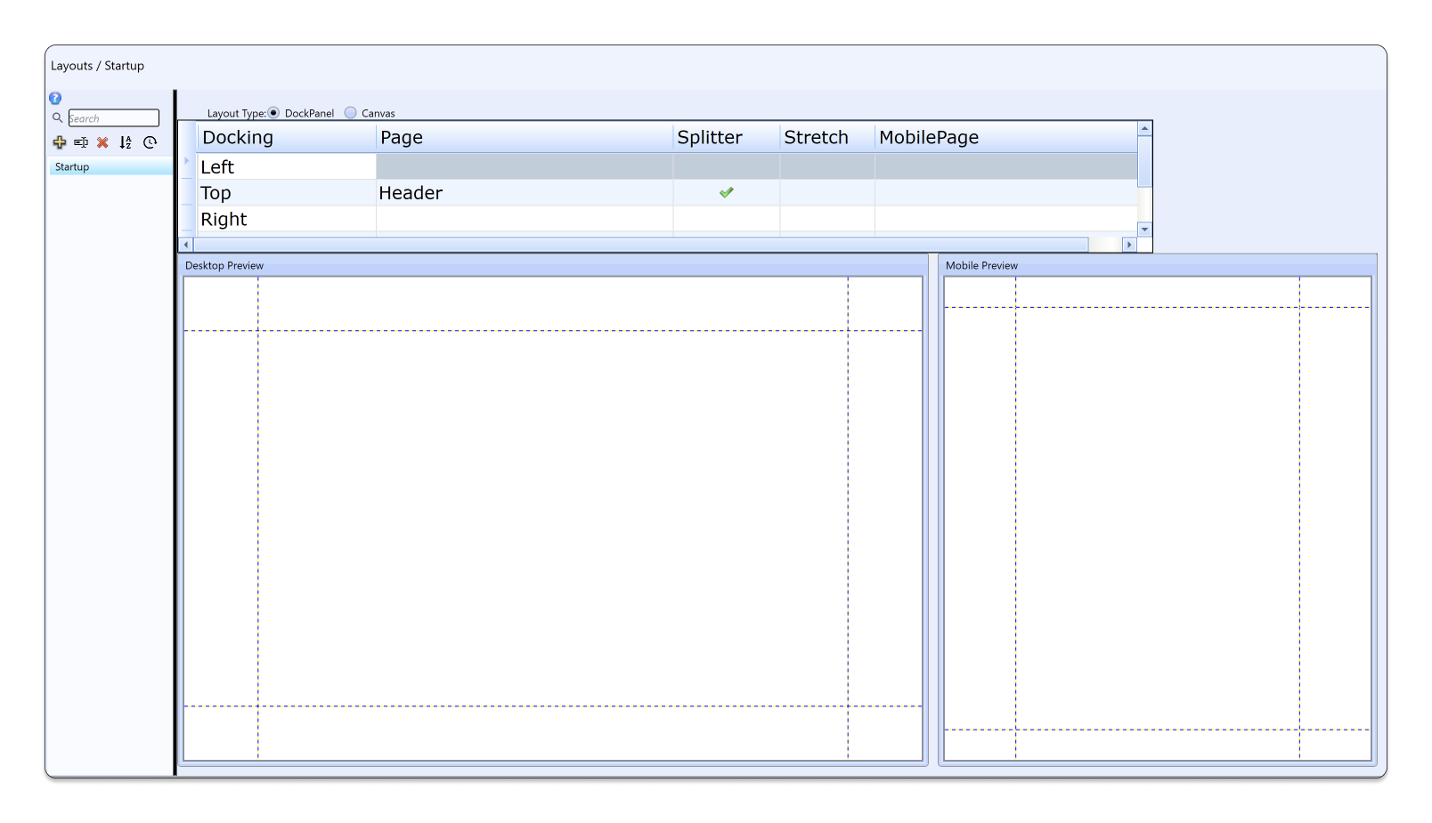1432x823 pixels.
Task: Delete layout using the red X icon
Action: [x=102, y=142]
